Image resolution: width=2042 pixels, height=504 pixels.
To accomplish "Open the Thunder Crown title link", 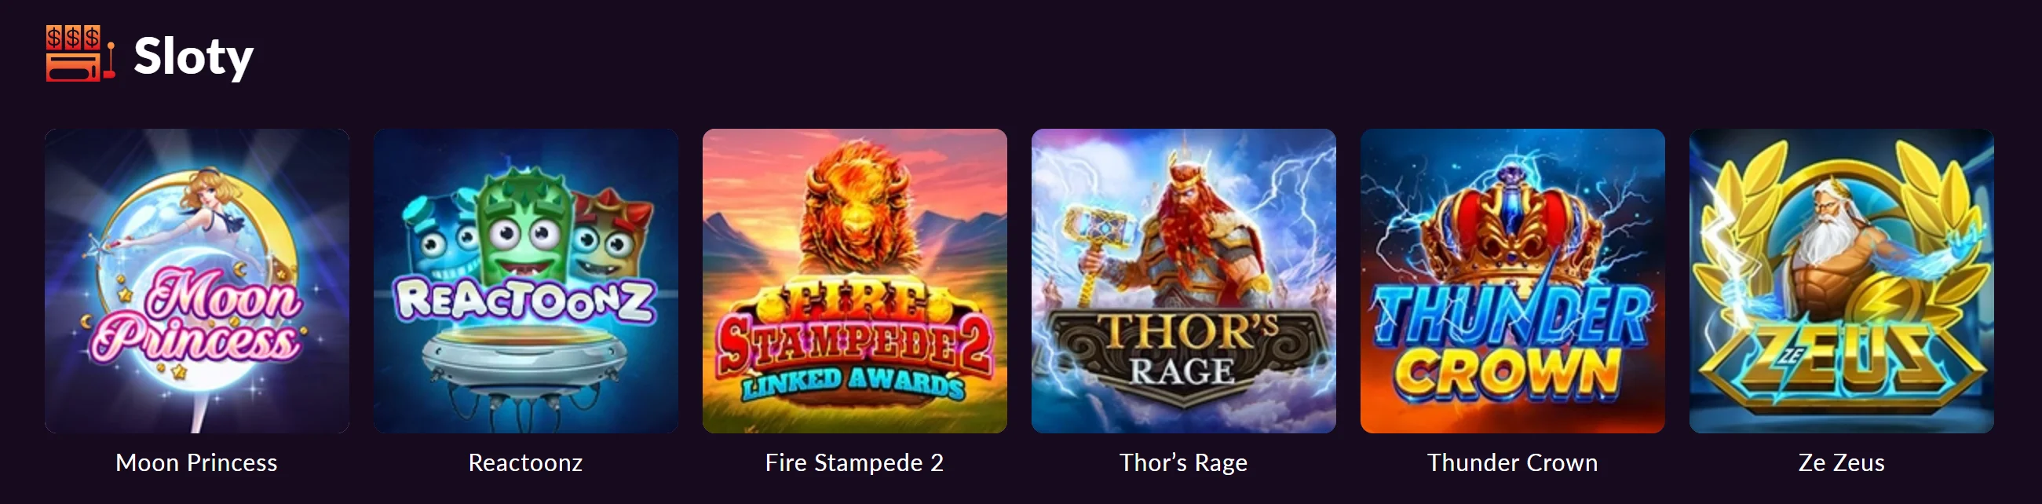I will [1513, 463].
